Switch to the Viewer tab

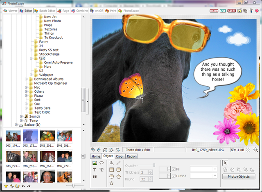(10, 11)
